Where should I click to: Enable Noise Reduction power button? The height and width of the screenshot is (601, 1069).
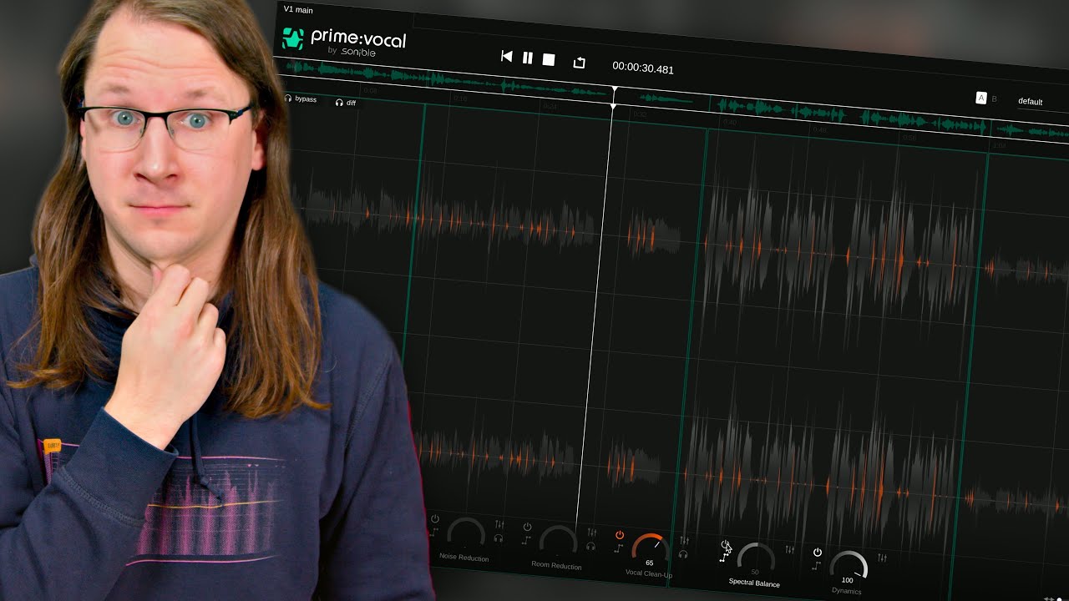point(435,518)
